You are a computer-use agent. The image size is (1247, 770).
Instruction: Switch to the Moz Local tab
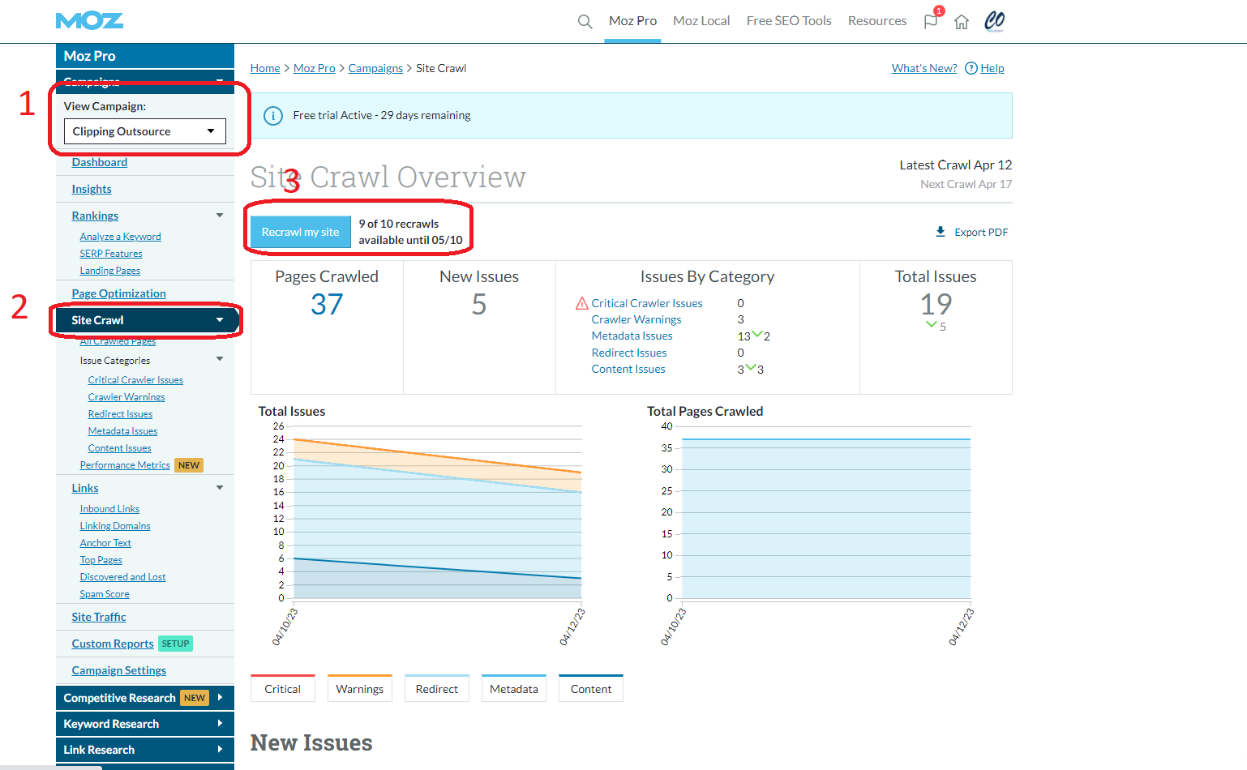pos(701,21)
